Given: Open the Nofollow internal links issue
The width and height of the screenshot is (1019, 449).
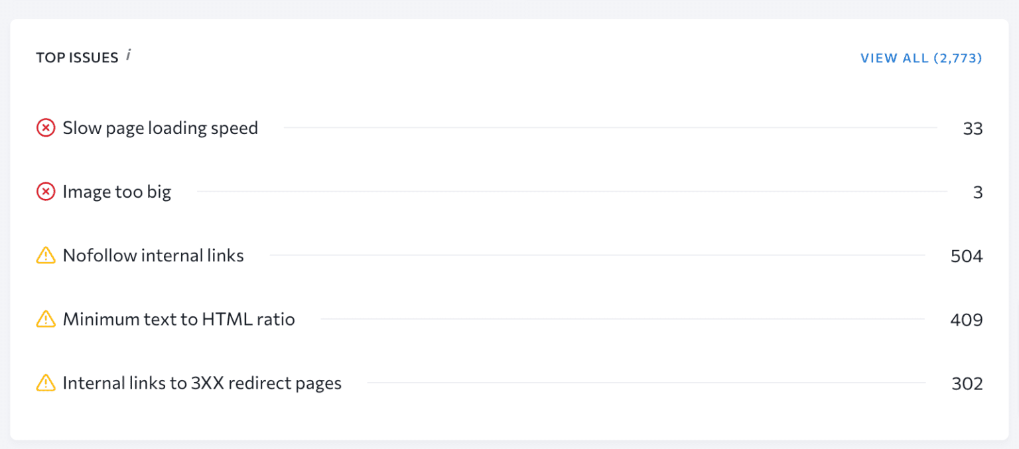Looking at the screenshot, I should tap(153, 255).
